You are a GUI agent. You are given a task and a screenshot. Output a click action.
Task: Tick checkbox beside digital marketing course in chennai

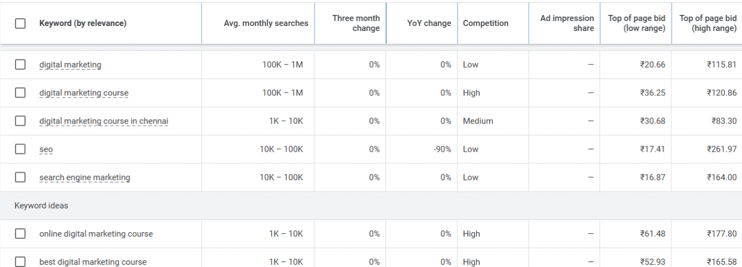[20, 121]
